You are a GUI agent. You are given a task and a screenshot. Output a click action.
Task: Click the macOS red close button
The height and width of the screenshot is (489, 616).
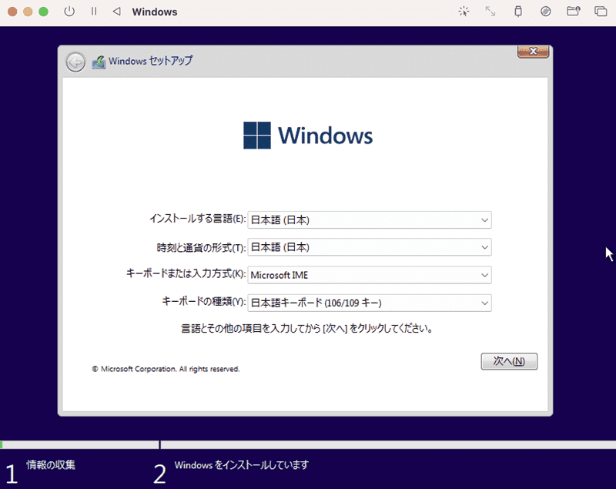(x=12, y=12)
